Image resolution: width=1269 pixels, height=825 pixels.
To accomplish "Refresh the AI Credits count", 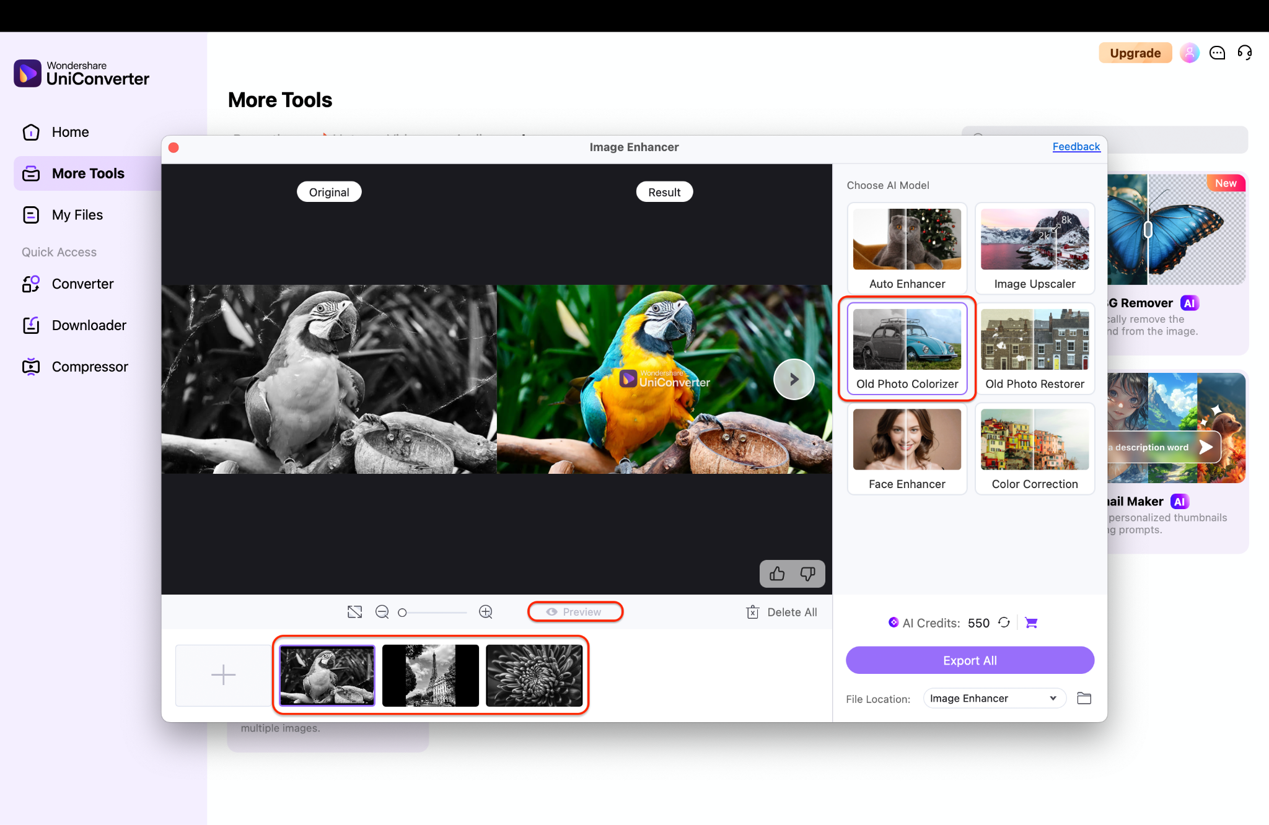I will point(1004,622).
